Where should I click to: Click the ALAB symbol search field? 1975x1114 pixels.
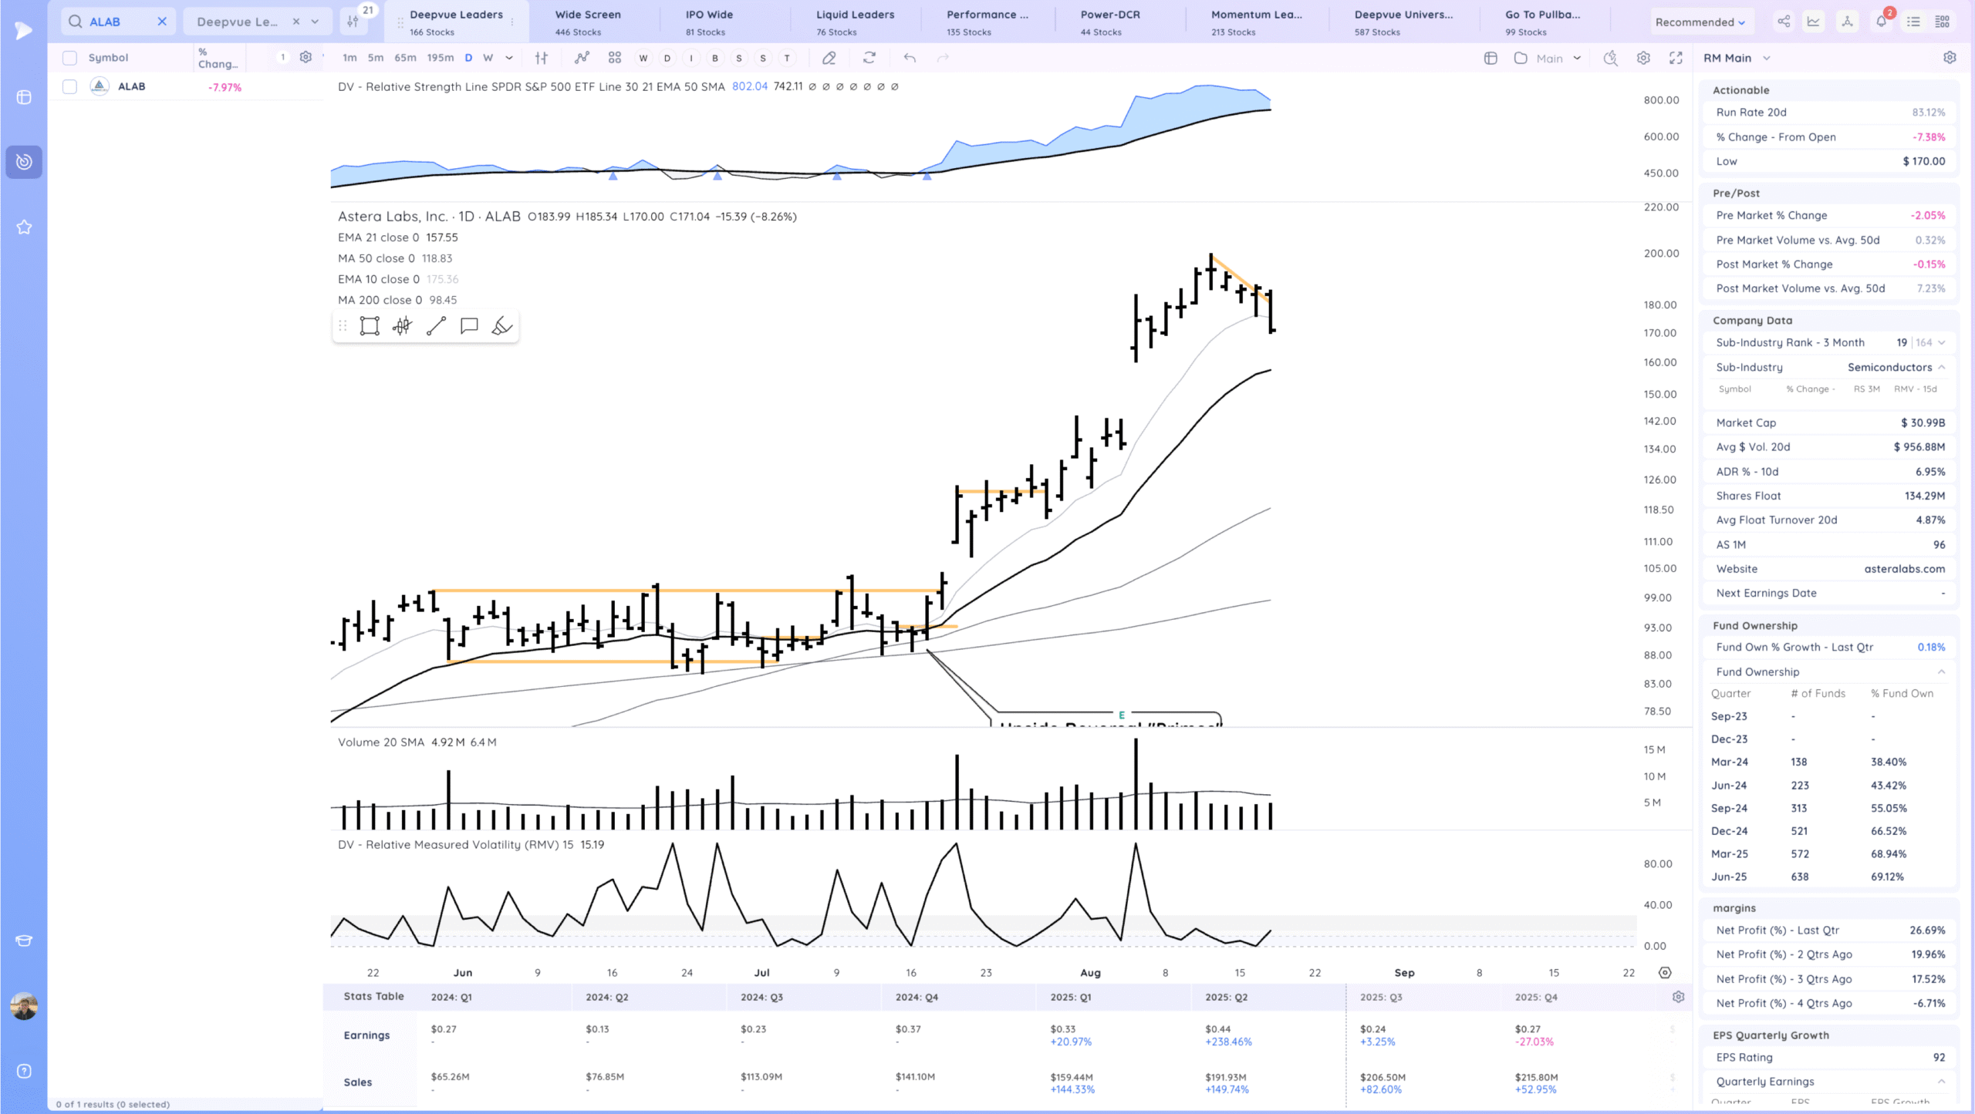[117, 22]
